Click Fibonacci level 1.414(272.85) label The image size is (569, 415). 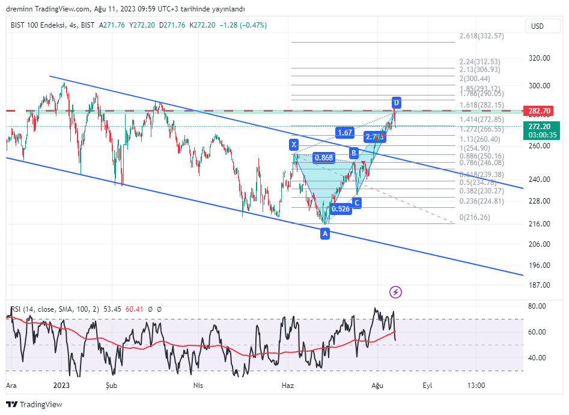[x=481, y=120]
